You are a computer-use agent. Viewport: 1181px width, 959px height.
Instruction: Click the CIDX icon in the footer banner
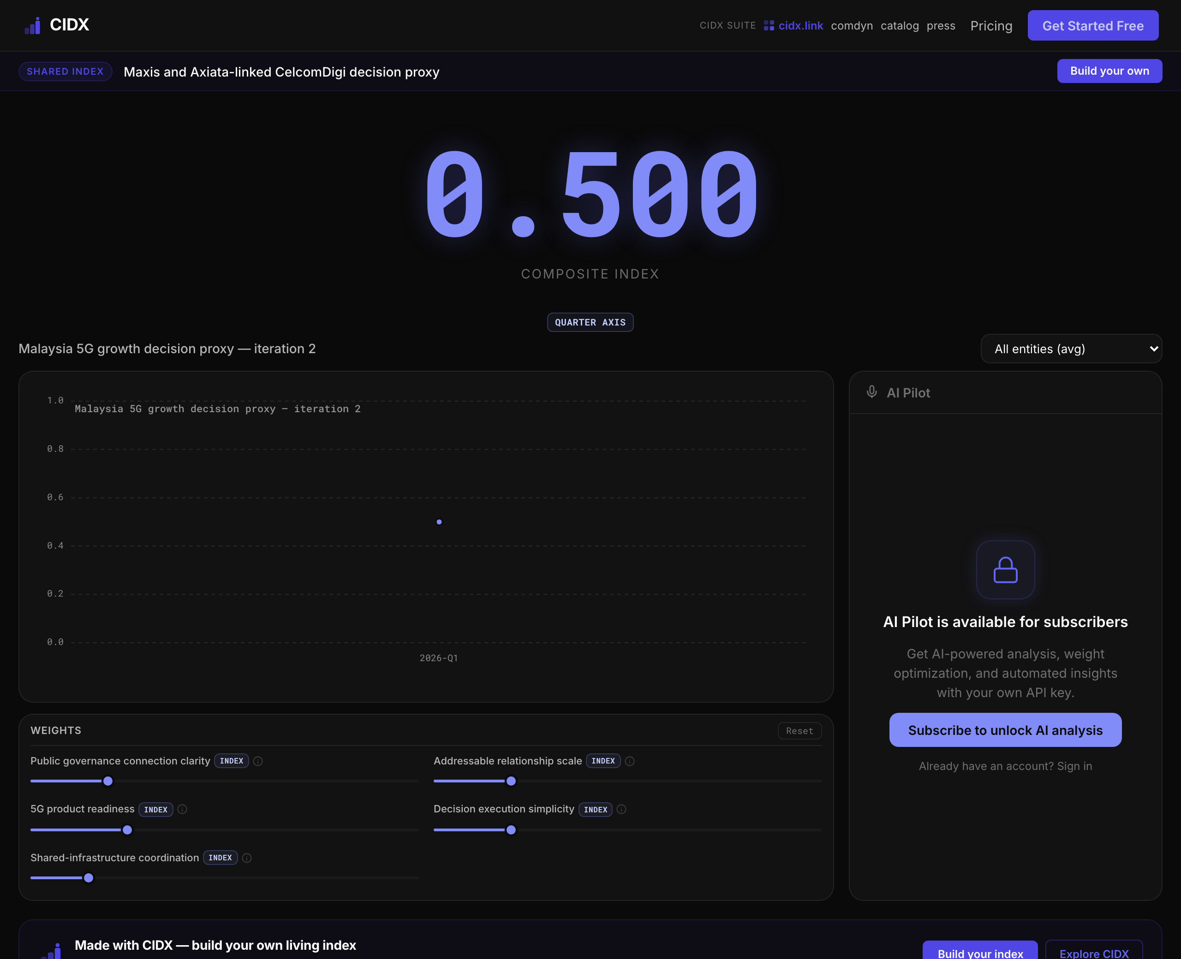[x=51, y=951]
